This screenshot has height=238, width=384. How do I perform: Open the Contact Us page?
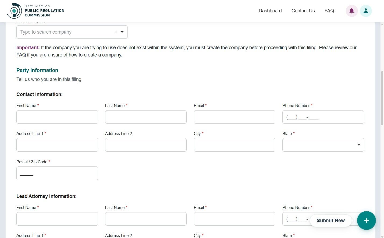pyautogui.click(x=303, y=11)
